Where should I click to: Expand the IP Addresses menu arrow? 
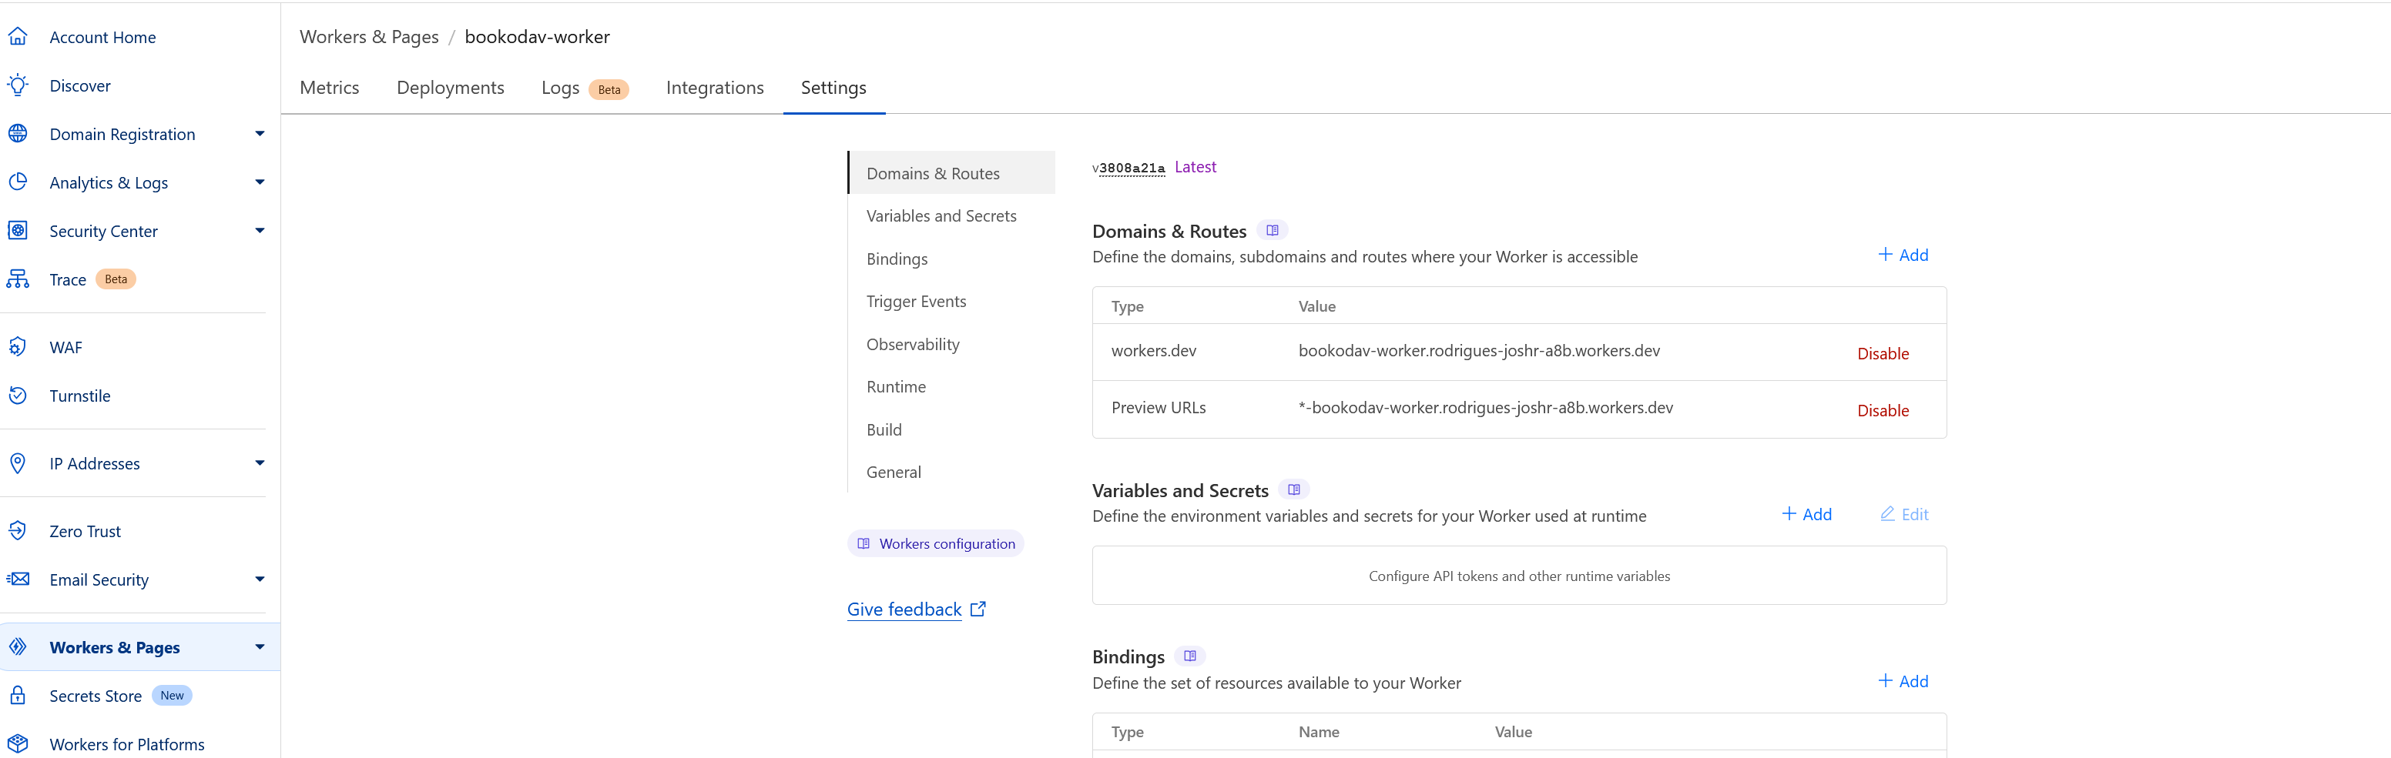pos(260,463)
